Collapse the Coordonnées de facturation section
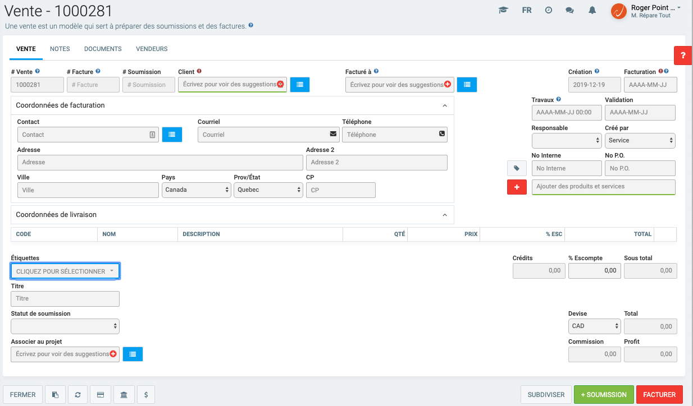Image resolution: width=693 pixels, height=406 pixels. (445, 105)
